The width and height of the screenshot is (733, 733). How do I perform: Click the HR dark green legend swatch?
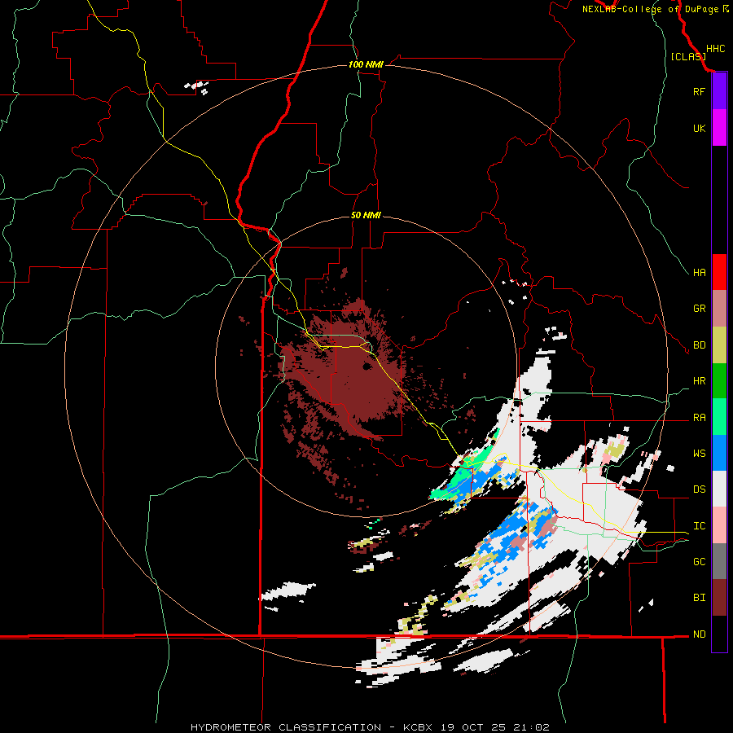[x=719, y=381]
